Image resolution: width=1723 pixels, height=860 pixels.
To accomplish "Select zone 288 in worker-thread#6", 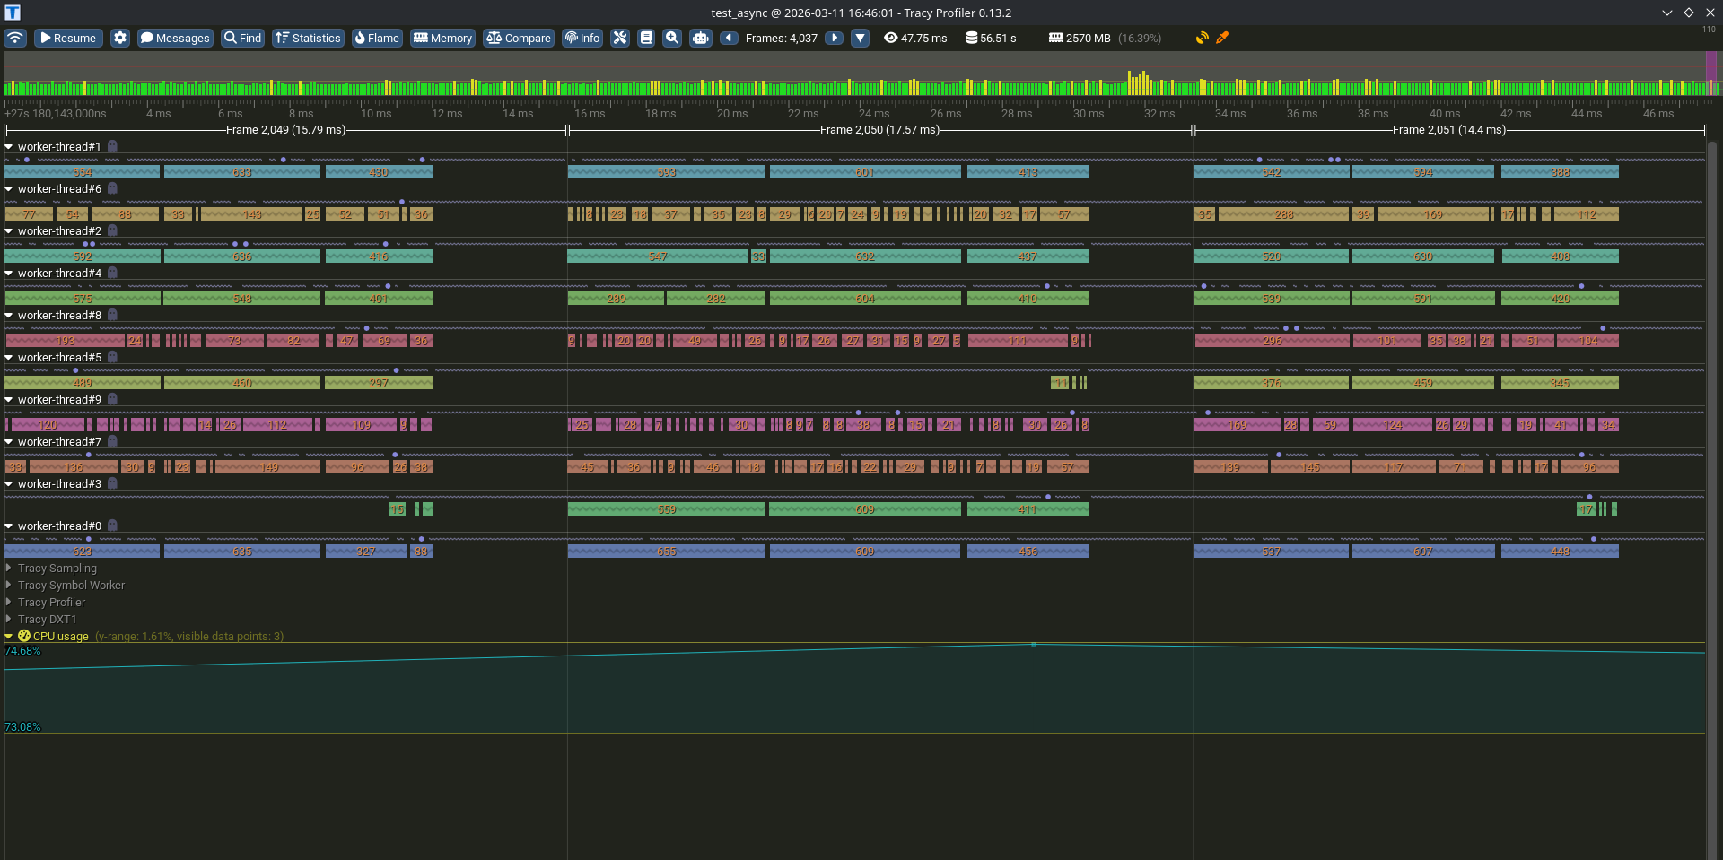I will pyautogui.click(x=1284, y=214).
